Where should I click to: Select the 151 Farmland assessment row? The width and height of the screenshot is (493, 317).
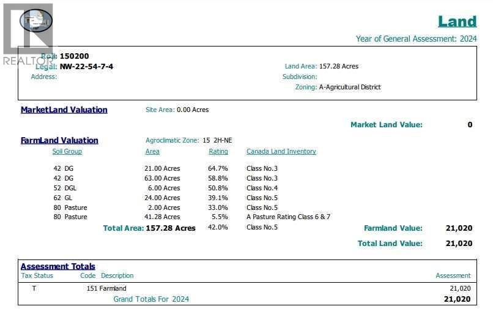106,288
